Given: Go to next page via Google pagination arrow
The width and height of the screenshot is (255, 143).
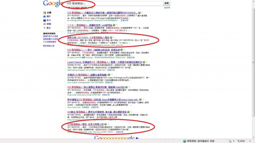Looking at the screenshot, I should 137,138.
